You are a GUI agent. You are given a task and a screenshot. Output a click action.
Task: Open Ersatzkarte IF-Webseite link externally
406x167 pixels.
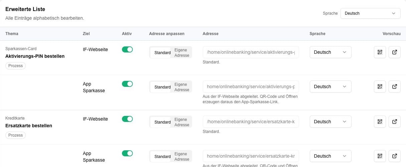(395, 122)
